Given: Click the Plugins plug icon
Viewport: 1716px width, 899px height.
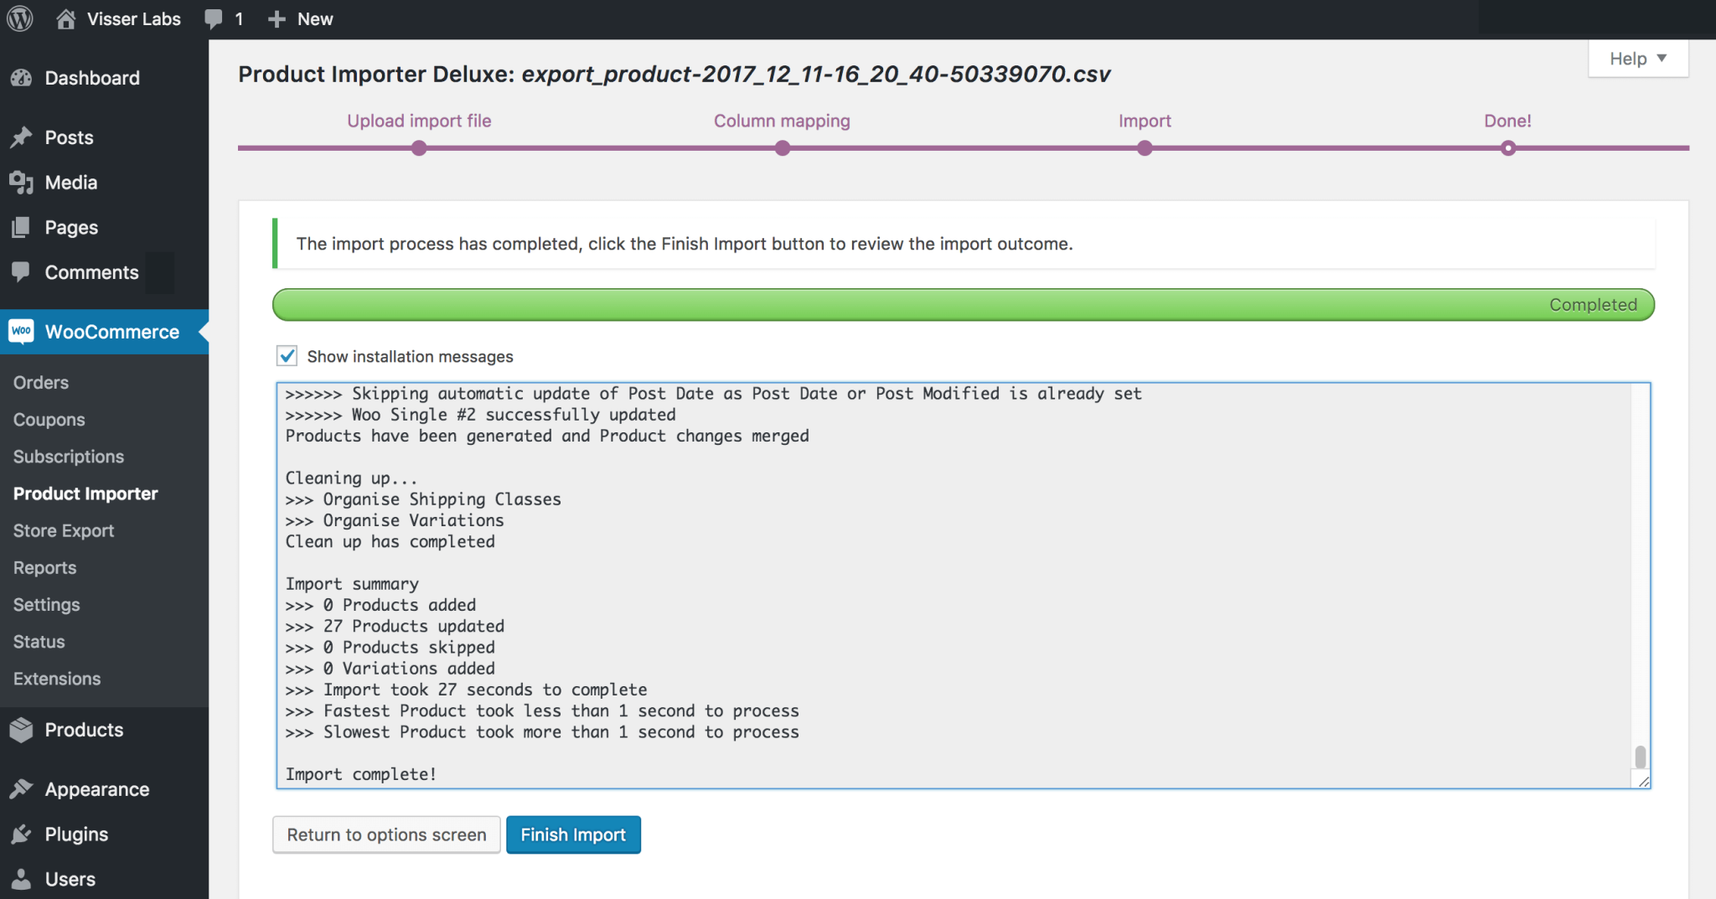Looking at the screenshot, I should click(x=22, y=834).
